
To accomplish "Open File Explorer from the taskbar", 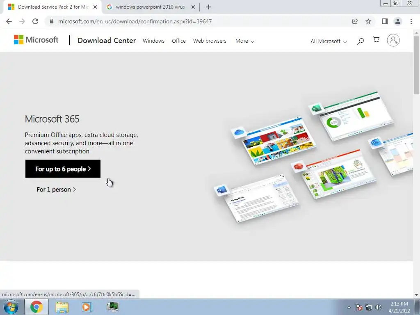I will point(62,307).
